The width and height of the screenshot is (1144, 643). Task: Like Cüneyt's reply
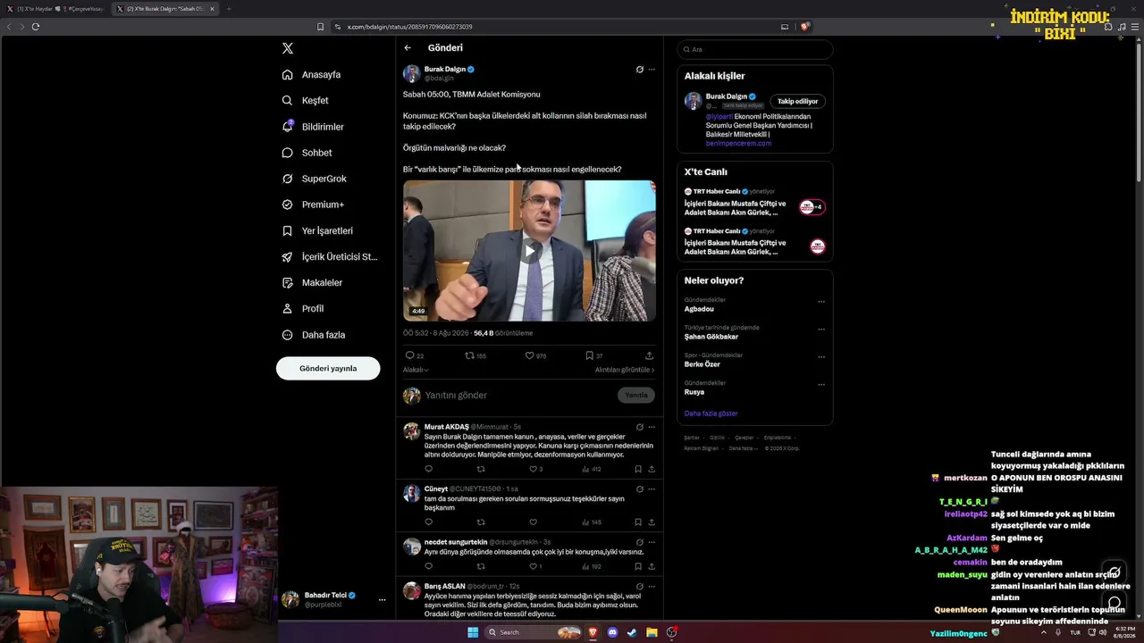click(534, 522)
